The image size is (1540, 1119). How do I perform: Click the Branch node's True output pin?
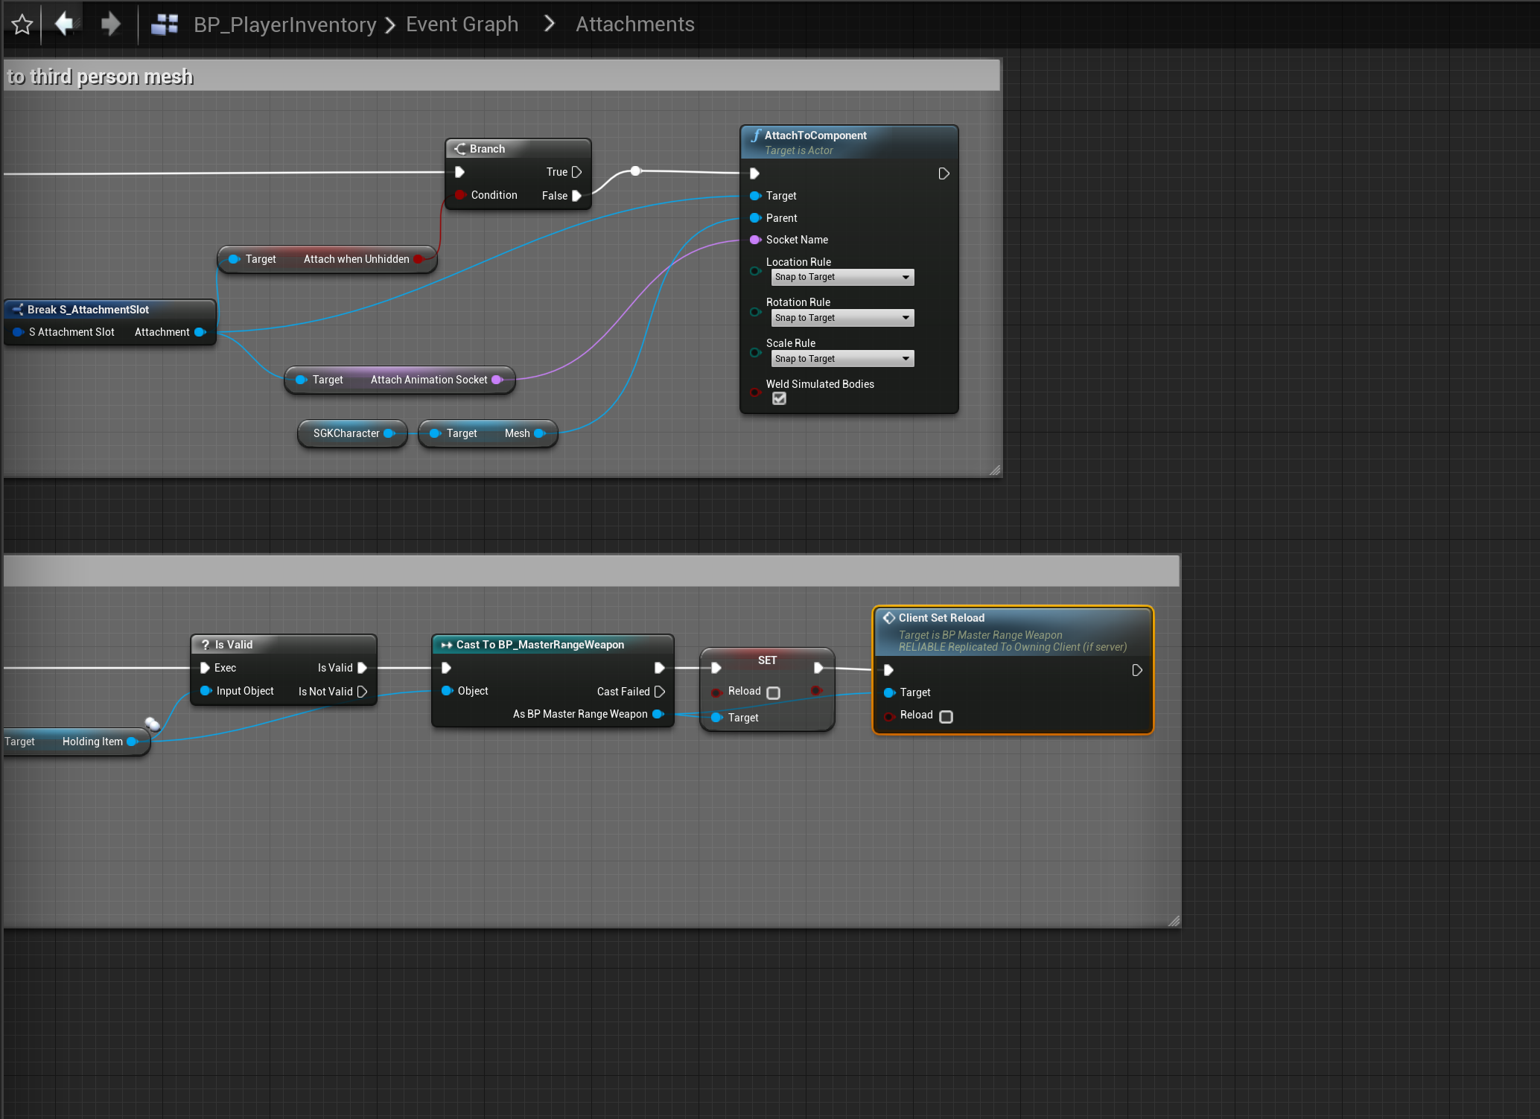576,172
